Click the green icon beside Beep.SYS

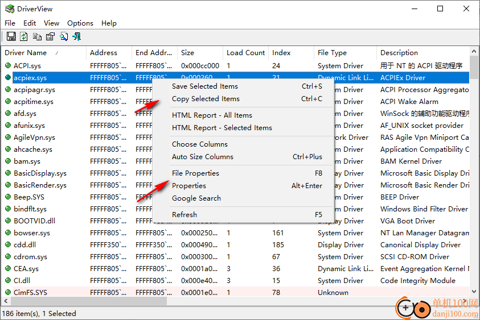(x=9, y=197)
